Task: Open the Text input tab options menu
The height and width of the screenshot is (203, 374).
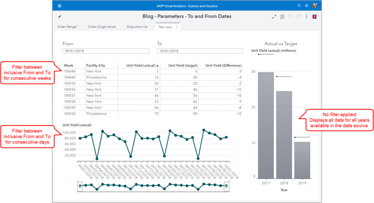Action: point(177,27)
